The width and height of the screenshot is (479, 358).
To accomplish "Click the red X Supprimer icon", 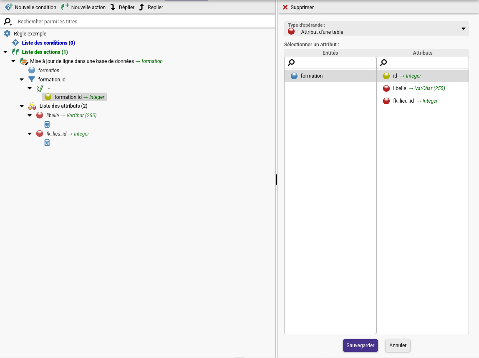I will click(285, 7).
